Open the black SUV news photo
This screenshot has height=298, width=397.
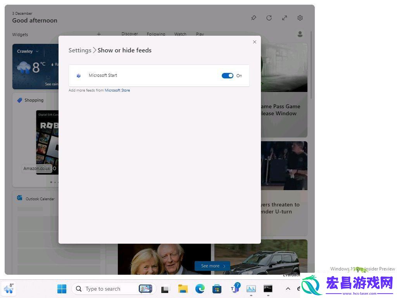261,257
